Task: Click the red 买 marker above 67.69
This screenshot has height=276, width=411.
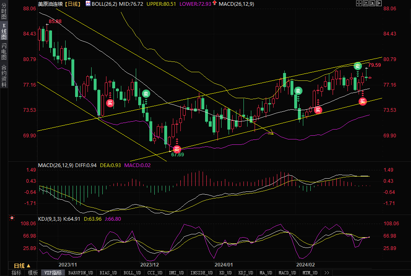Action: (177, 149)
